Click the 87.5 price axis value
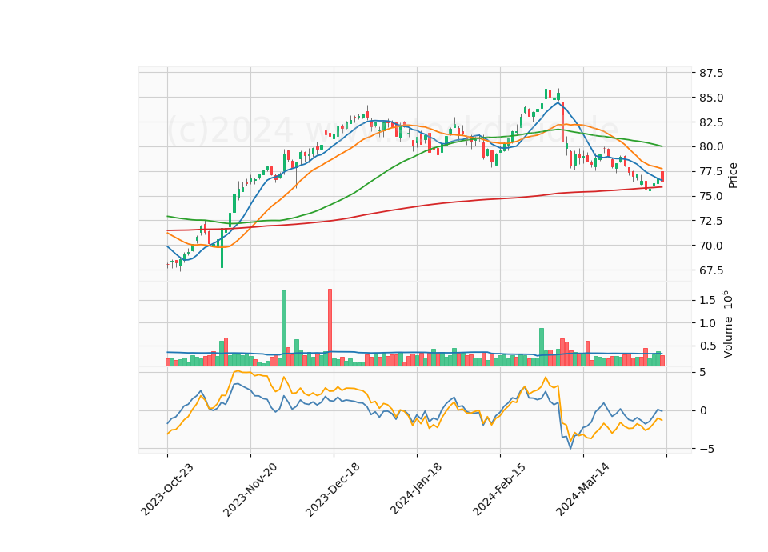768x552 pixels. tap(710, 73)
